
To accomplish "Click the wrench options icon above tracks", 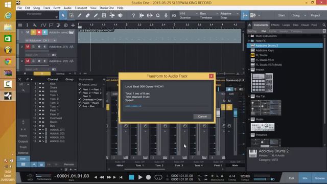I will pyautogui.click(x=35, y=25).
